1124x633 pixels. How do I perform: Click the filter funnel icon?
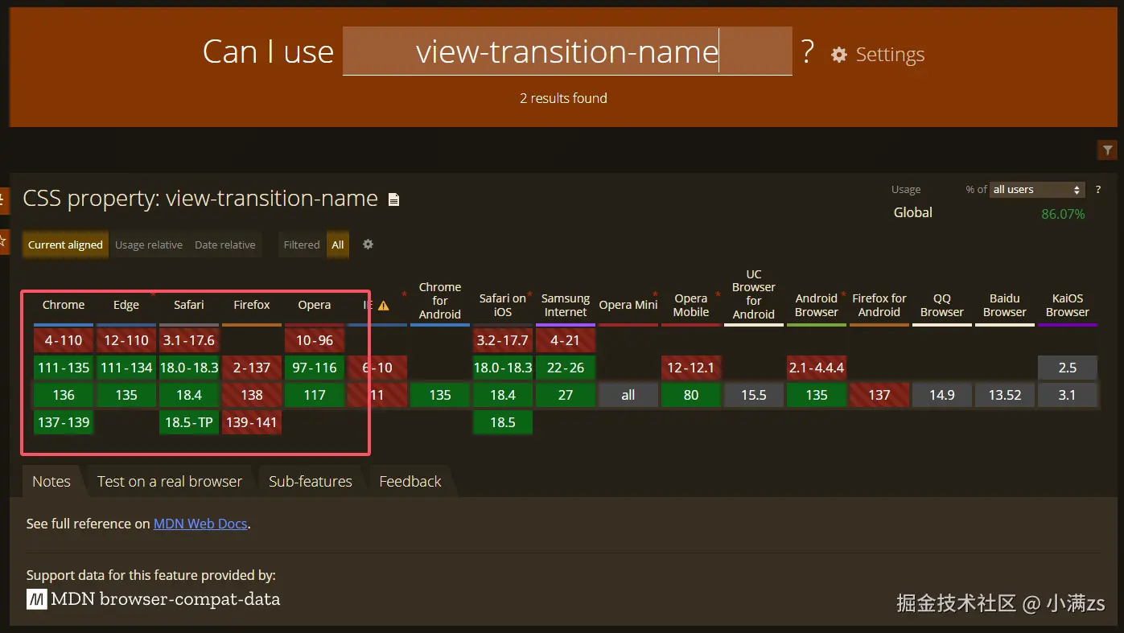pyautogui.click(x=1108, y=150)
